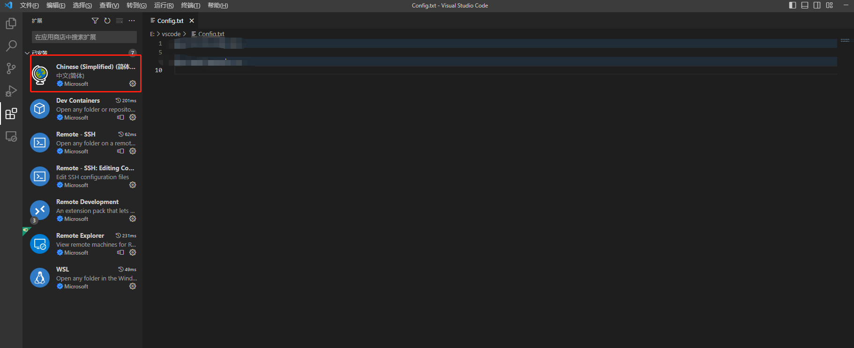Click the WSL penguin icon
854x348 pixels.
pos(40,278)
